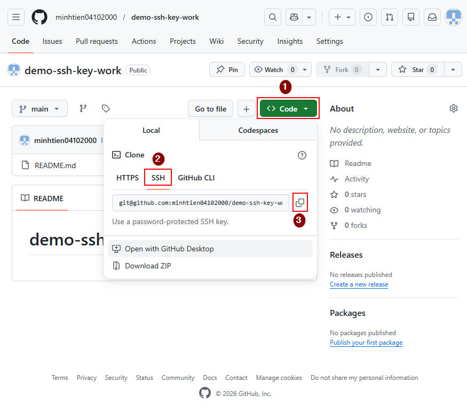Open the hamburger navigation menu
The width and height of the screenshot is (467, 413).
click(16, 17)
